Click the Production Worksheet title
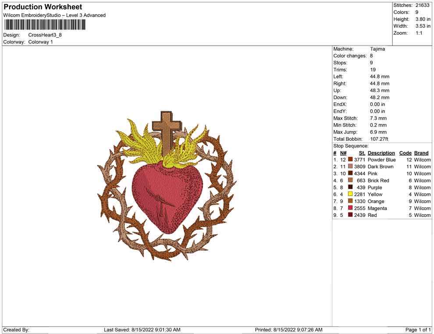This screenshot has width=434, height=334. [43, 7]
